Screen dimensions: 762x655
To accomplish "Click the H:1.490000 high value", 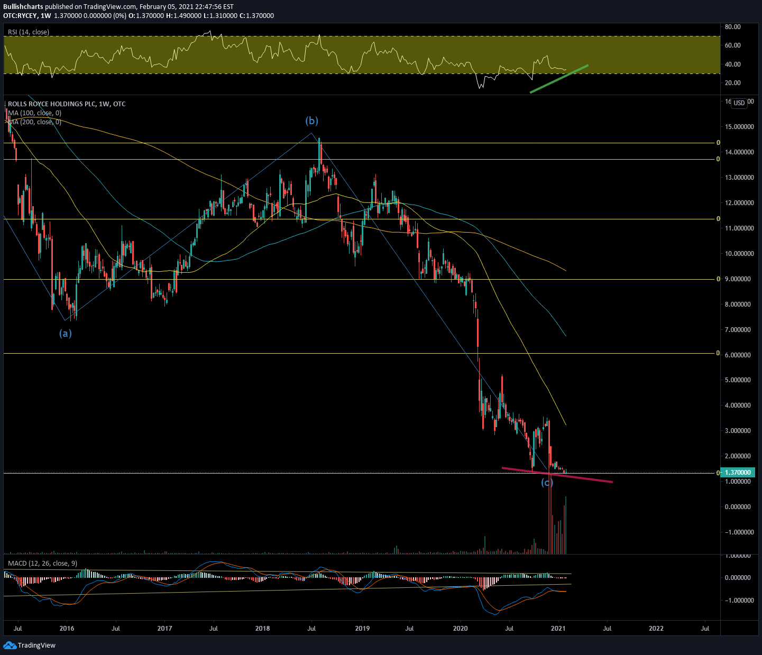I will [x=183, y=16].
